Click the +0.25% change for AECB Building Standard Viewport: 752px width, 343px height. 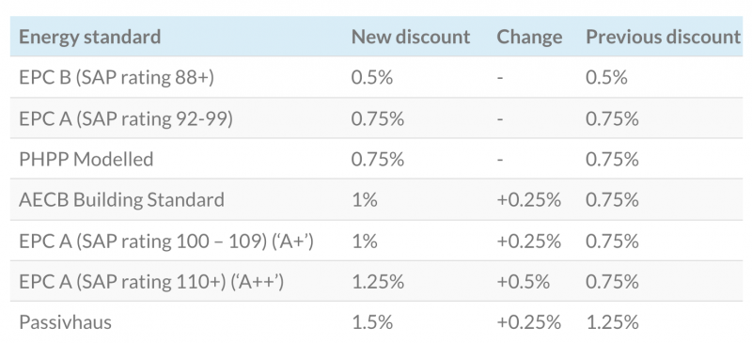tap(528, 199)
